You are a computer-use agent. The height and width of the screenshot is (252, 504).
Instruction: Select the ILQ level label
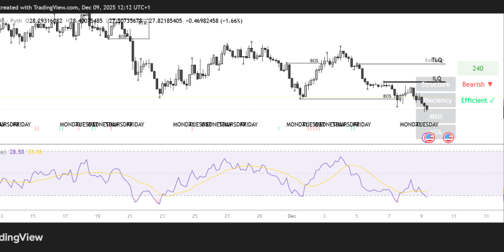(x=437, y=79)
